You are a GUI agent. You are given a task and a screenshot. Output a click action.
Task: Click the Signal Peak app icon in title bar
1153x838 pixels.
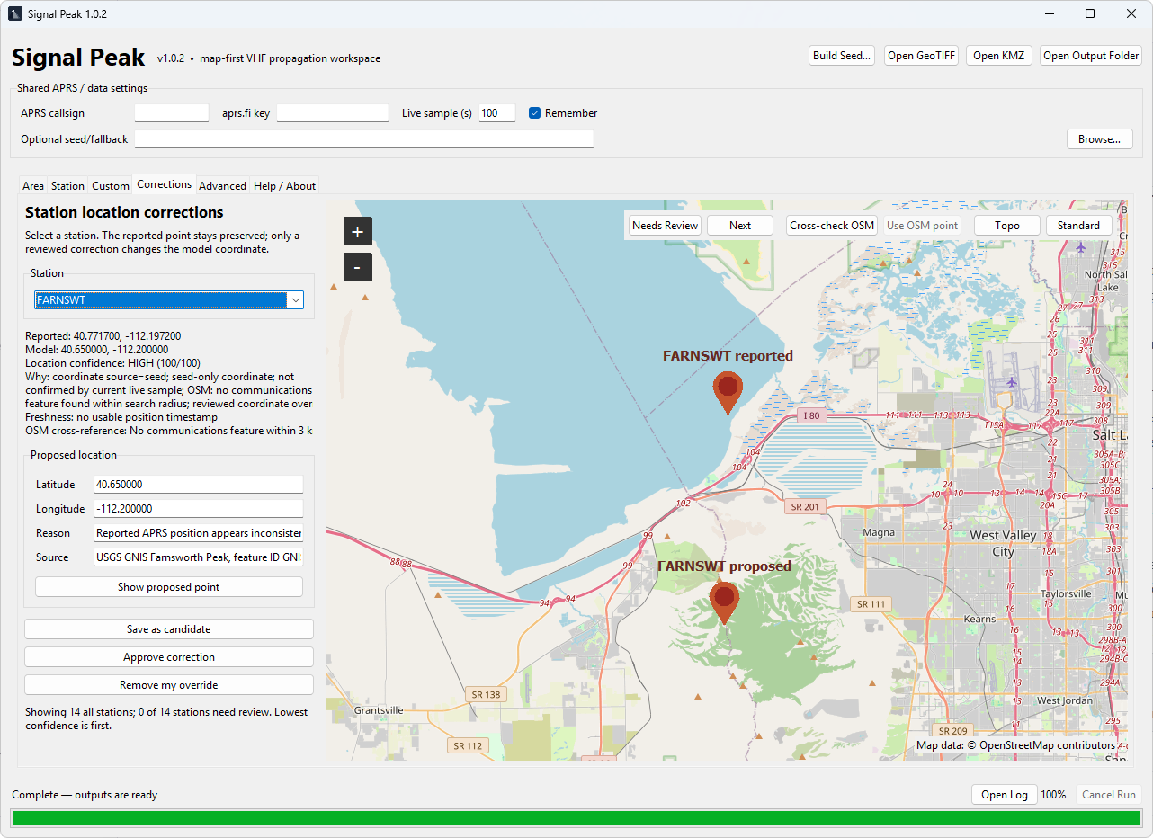pos(15,14)
